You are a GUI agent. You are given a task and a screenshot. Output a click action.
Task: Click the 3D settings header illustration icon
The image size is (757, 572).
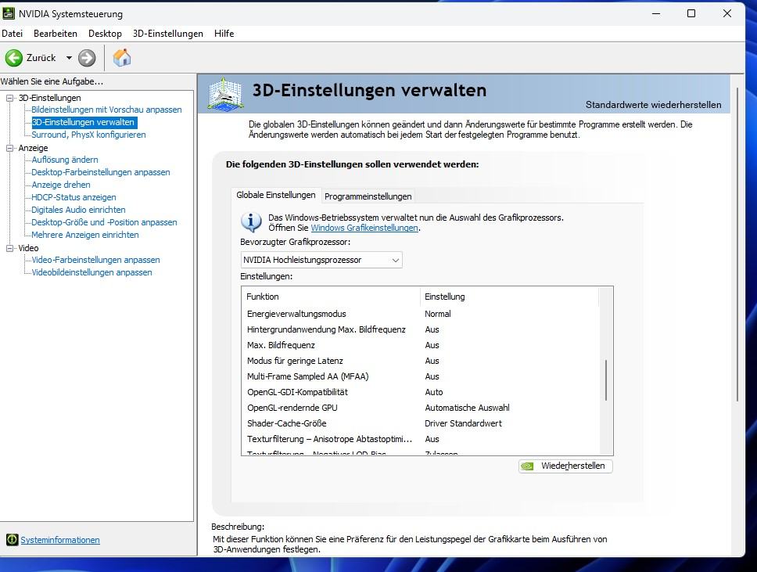point(225,93)
